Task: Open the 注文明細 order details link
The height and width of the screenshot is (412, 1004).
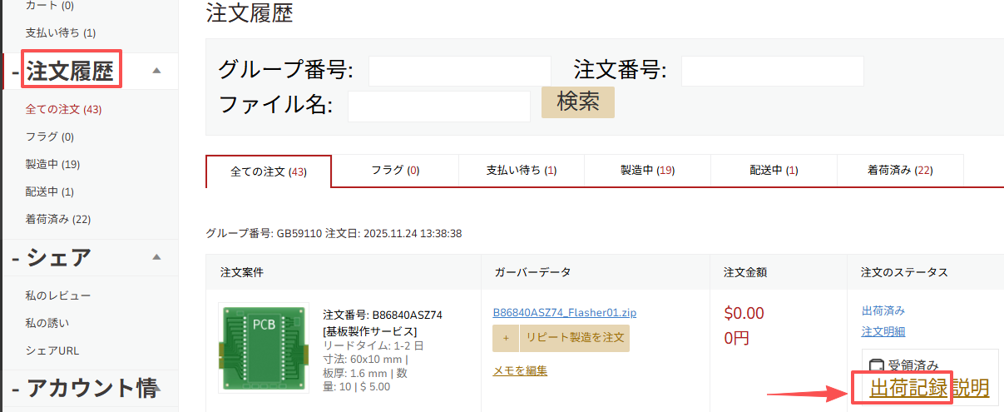Action: 883,332
